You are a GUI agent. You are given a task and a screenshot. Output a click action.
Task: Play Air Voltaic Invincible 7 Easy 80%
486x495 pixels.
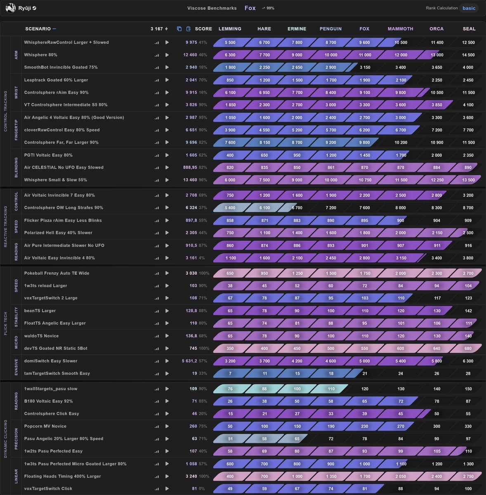pyautogui.click(x=167, y=195)
